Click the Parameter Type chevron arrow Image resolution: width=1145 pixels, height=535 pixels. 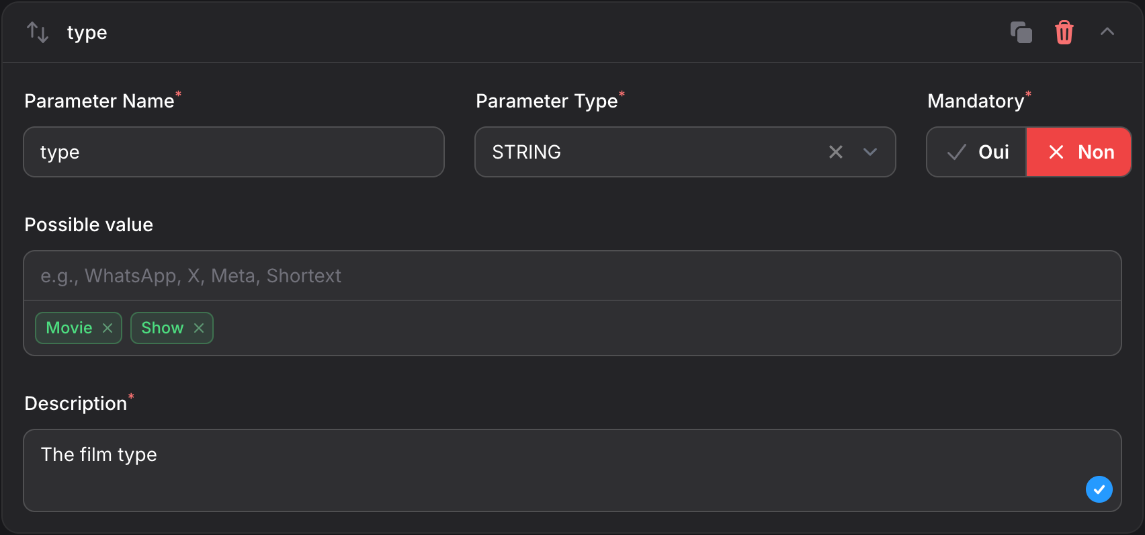point(870,152)
